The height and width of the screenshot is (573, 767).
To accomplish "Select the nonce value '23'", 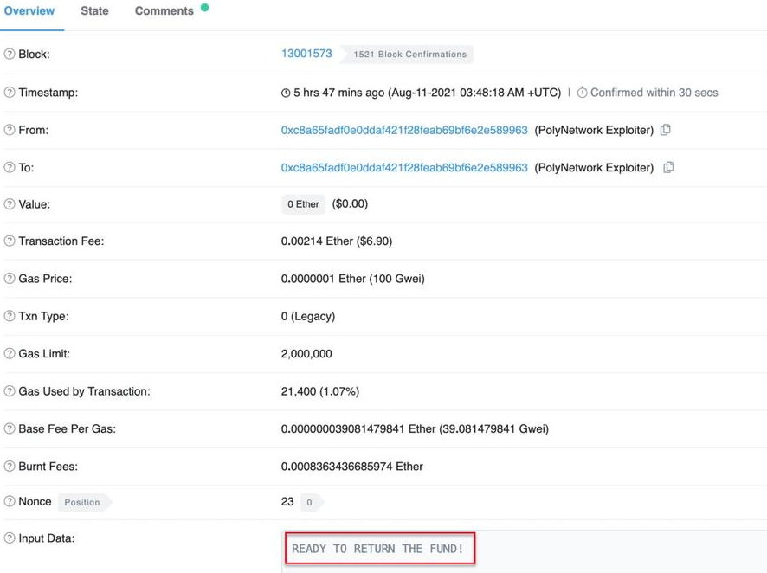I will (x=287, y=502).
